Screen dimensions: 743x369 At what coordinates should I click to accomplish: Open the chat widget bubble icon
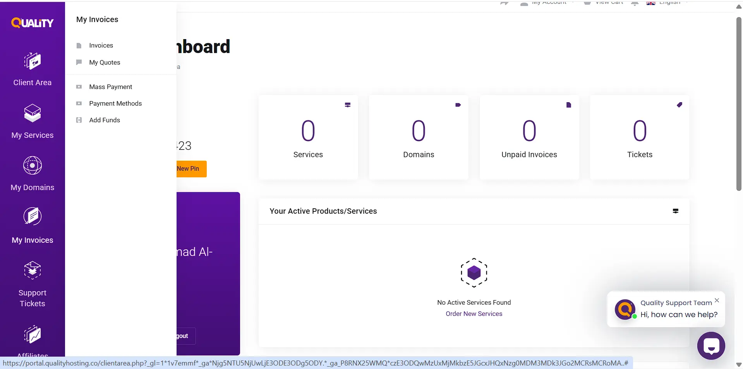(711, 346)
